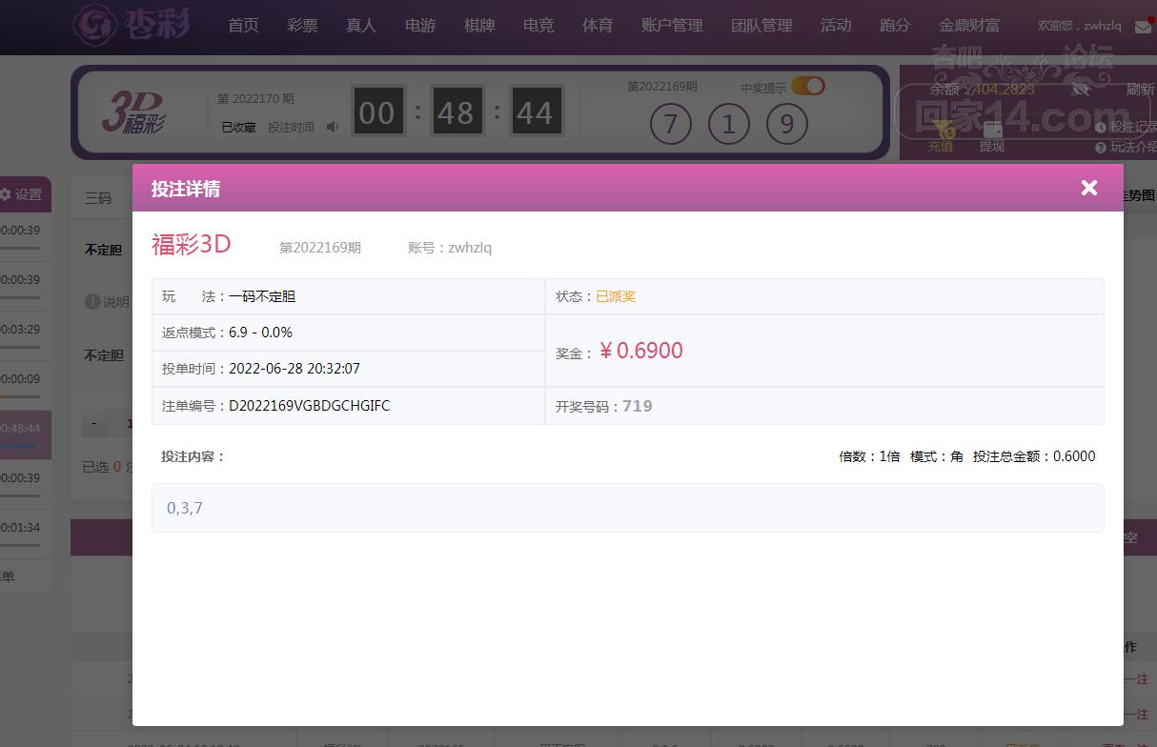
Task: Switch off the 中奖提示 toggle
Action: [x=808, y=86]
